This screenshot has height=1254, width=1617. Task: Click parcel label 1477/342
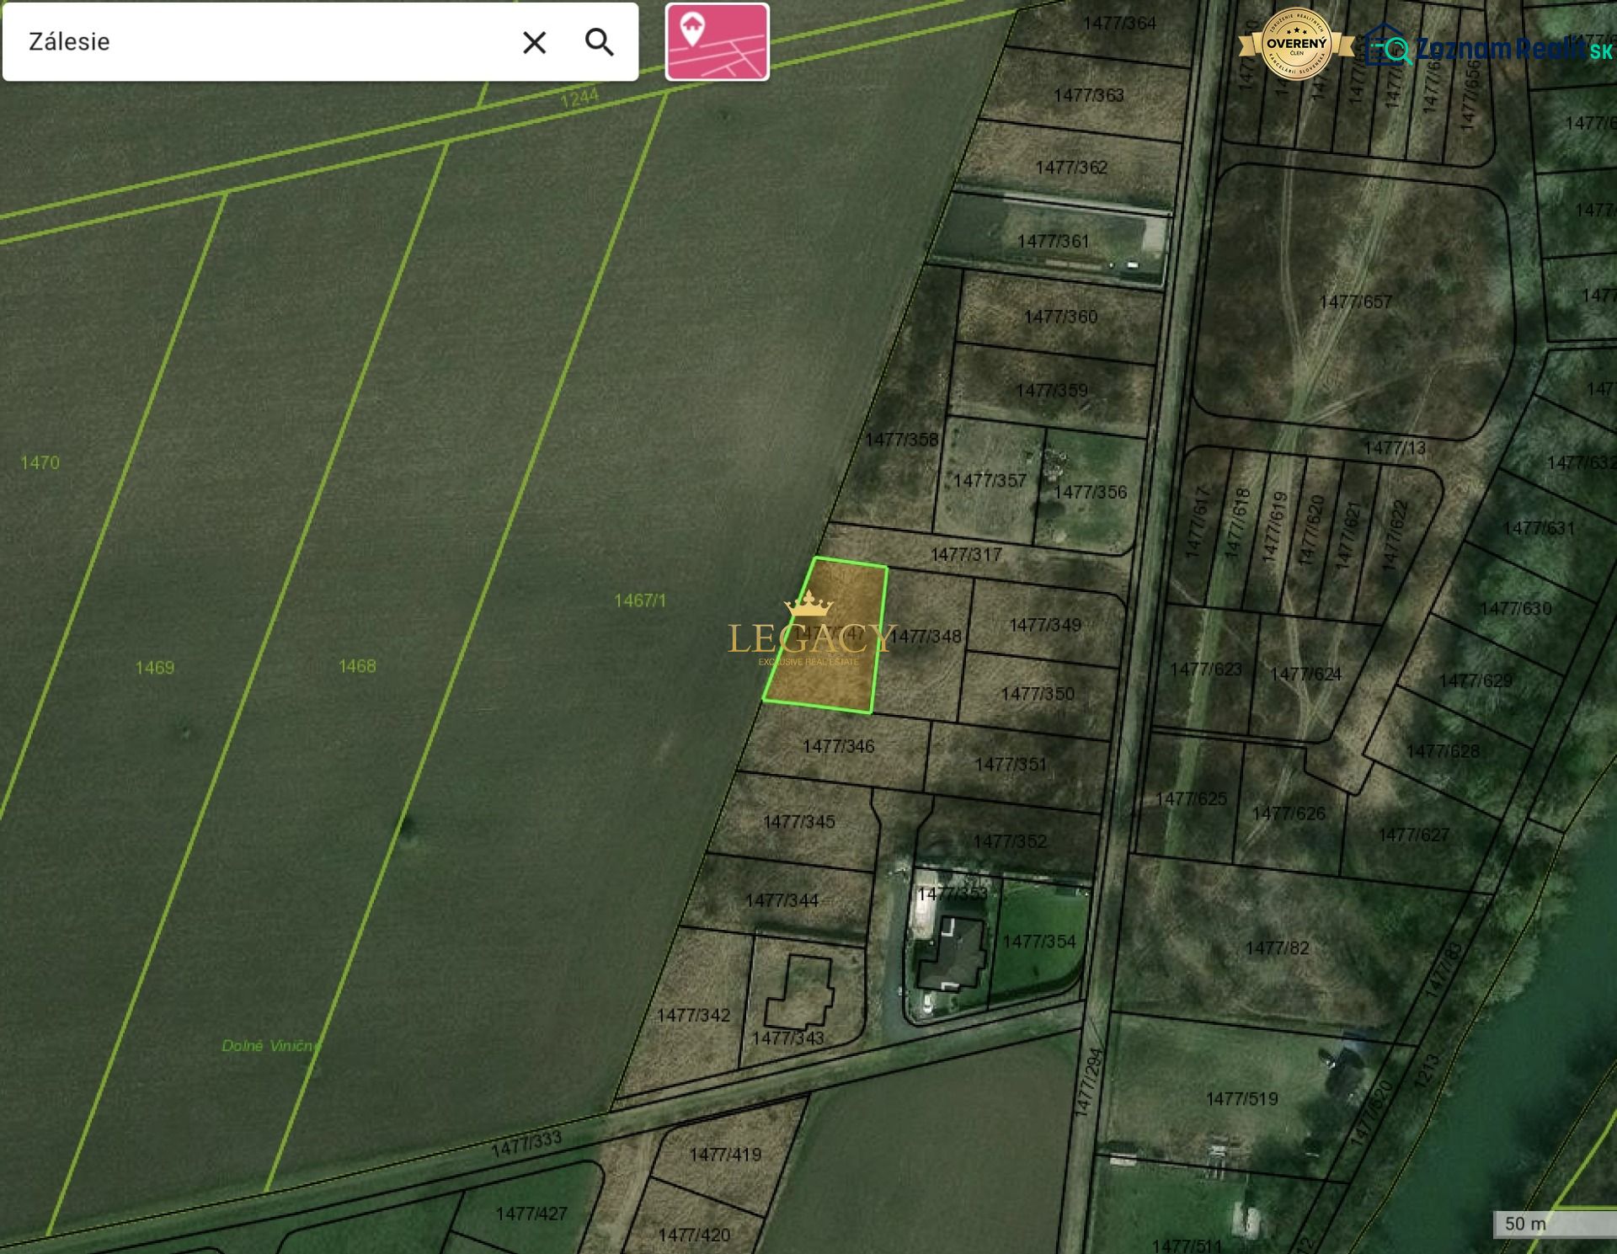click(693, 1016)
